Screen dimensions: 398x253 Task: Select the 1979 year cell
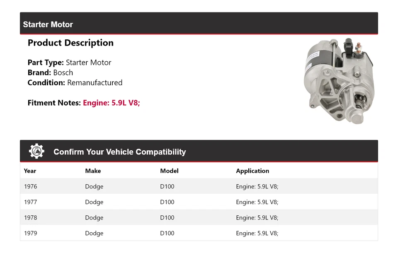[x=30, y=233]
